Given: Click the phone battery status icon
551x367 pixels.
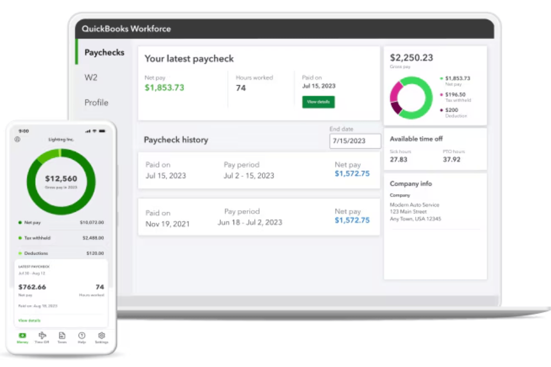Looking at the screenshot, I should tap(102, 131).
